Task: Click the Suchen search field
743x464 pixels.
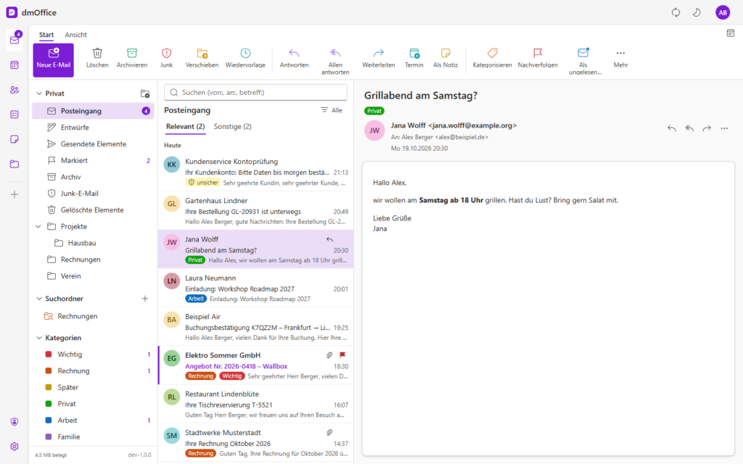Action: tap(255, 92)
